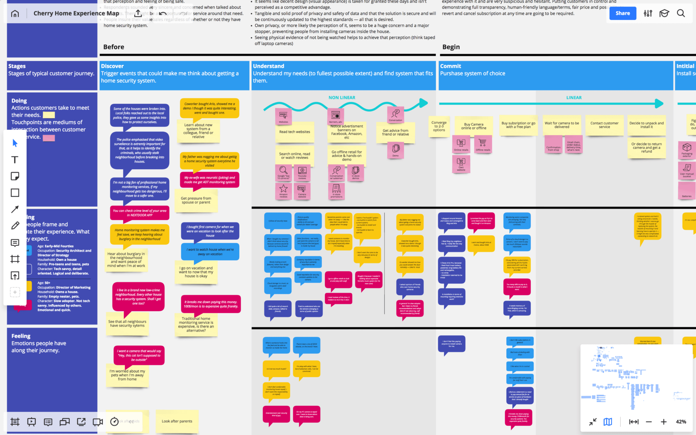This screenshot has width=696, height=435.
Task: Collapse the bottom toolbar
Action: pos(131,421)
